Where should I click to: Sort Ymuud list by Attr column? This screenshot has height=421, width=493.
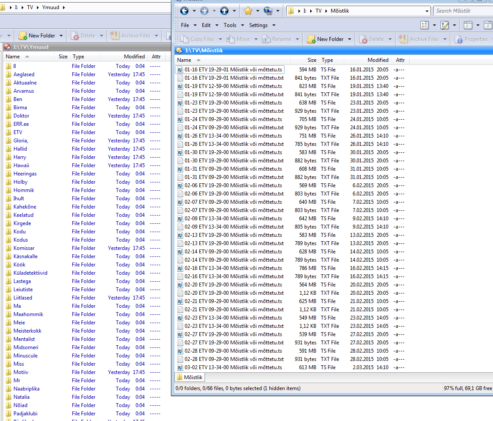[x=156, y=57]
